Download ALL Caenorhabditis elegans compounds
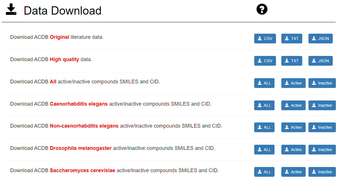This screenshot has height=181, width=337. pos(264,105)
